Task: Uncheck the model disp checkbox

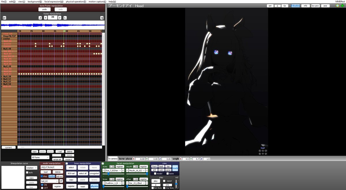Action: pyautogui.click(x=42, y=176)
